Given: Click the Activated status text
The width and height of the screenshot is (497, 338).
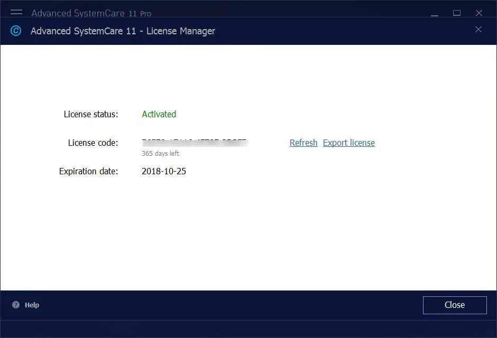Looking at the screenshot, I should 159,114.
